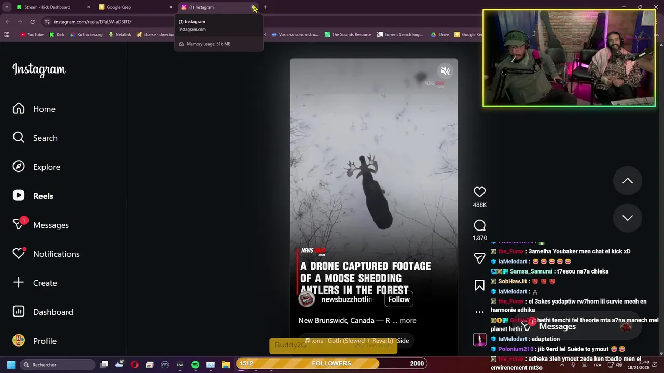Open the newsbuzzhotline profile picture
The width and height of the screenshot is (664, 373).
[x=307, y=299]
